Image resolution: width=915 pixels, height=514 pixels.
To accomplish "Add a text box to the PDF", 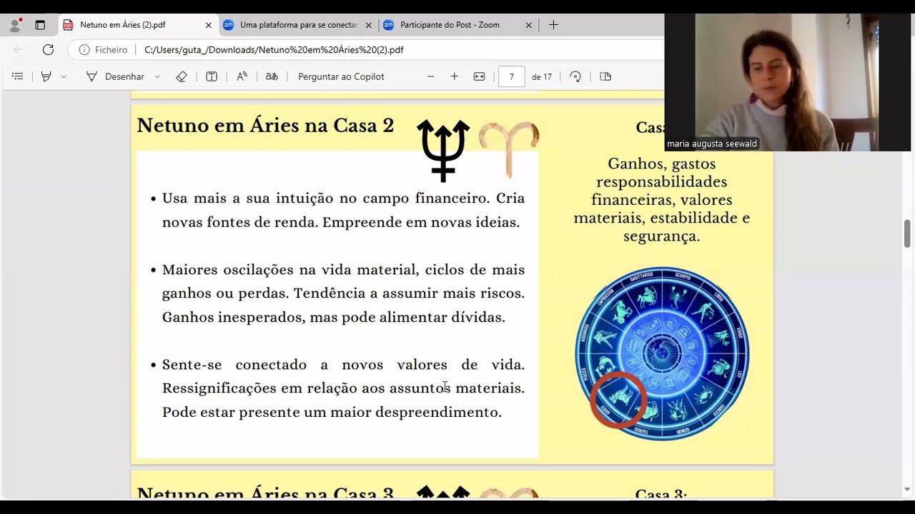I will (212, 76).
